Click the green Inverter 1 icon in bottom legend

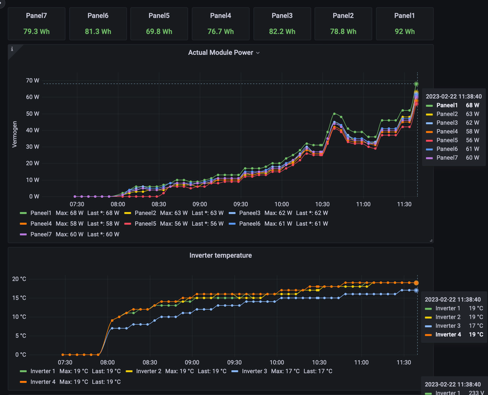coord(24,371)
